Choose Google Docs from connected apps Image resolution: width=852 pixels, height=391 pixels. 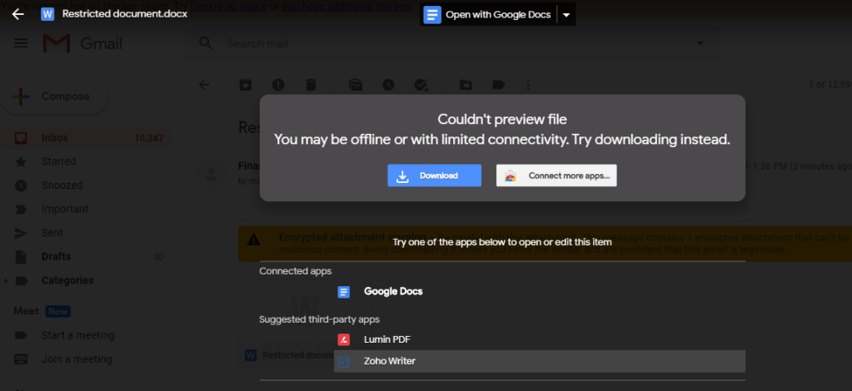coord(540,292)
